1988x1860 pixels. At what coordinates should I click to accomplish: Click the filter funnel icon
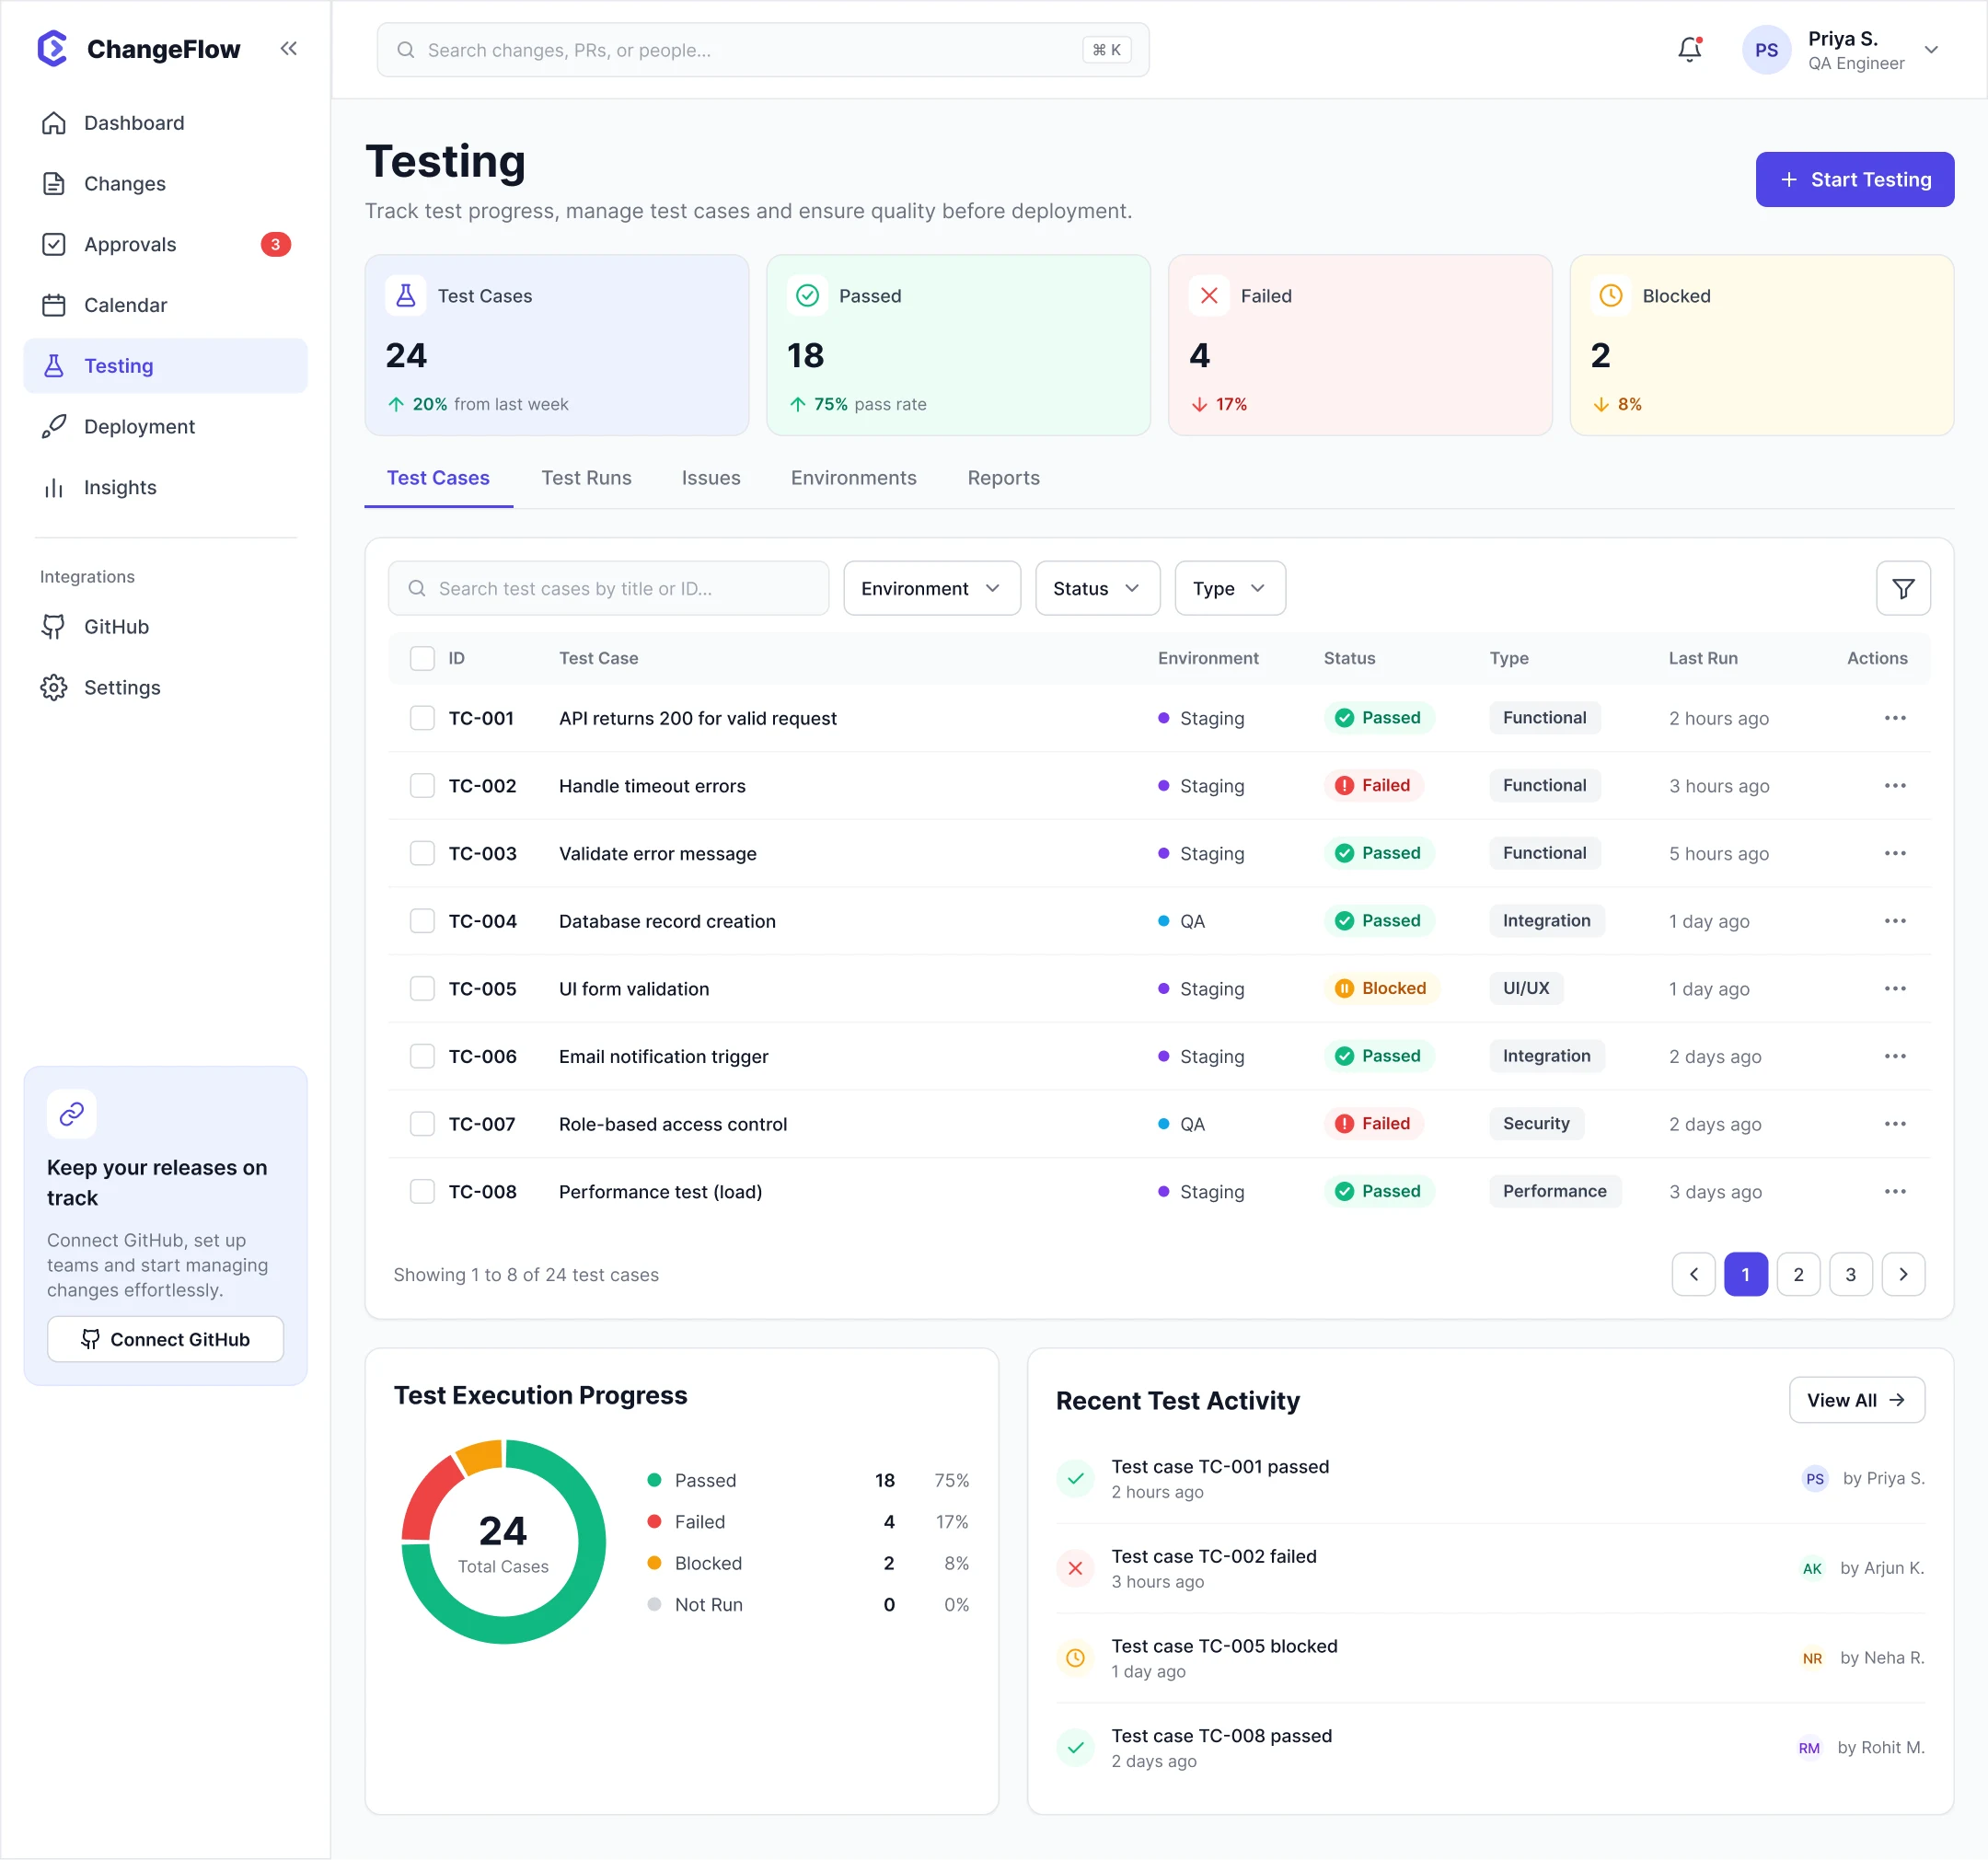[1902, 588]
